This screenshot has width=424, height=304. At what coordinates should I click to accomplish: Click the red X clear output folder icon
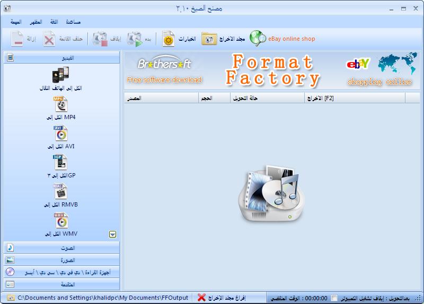tap(201, 298)
